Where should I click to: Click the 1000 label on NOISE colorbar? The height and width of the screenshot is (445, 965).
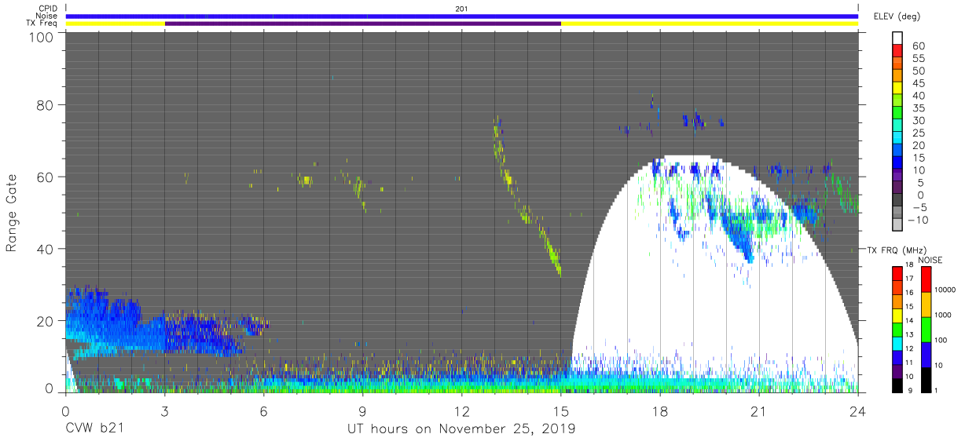point(943,316)
